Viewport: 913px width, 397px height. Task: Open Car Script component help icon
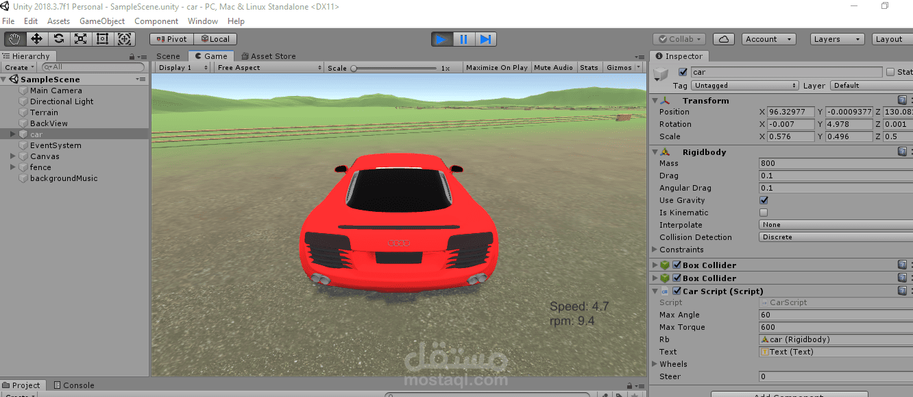903,291
